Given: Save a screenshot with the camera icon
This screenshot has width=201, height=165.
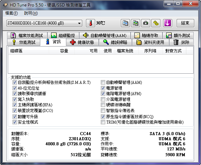Looking at the screenshot, I should tap(146, 23).
